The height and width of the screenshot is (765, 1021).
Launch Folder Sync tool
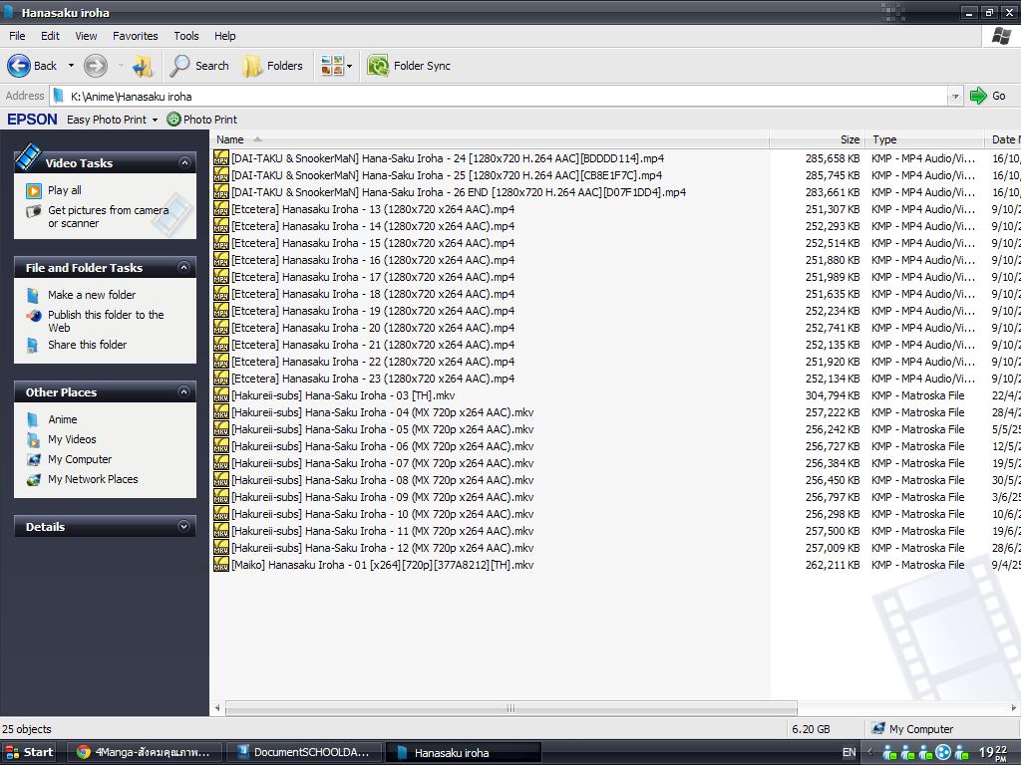coord(409,66)
